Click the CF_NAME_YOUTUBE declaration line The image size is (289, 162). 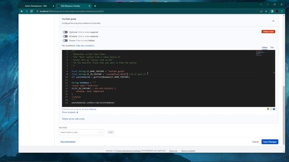click(x=98, y=71)
